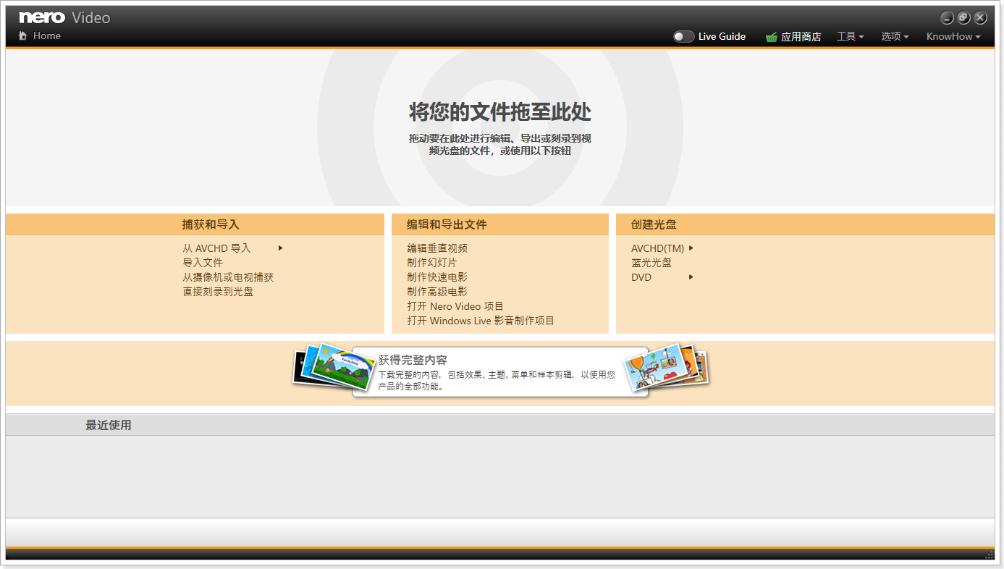Open the 选项 dropdown menu

point(895,36)
